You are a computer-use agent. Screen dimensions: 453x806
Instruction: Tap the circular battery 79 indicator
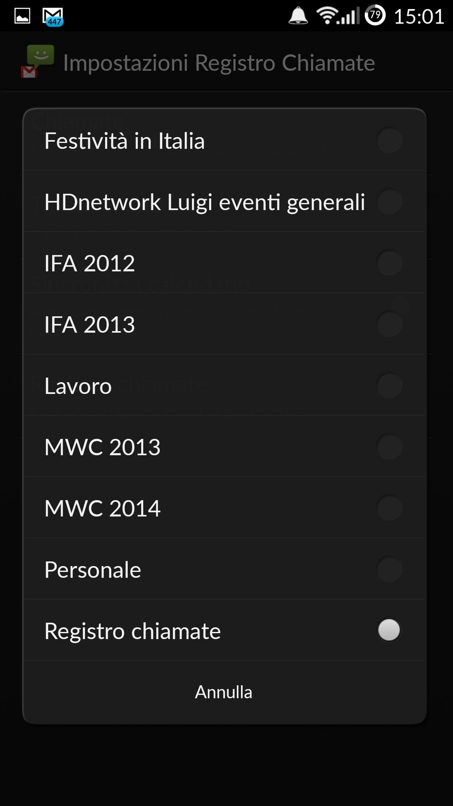coord(375,16)
